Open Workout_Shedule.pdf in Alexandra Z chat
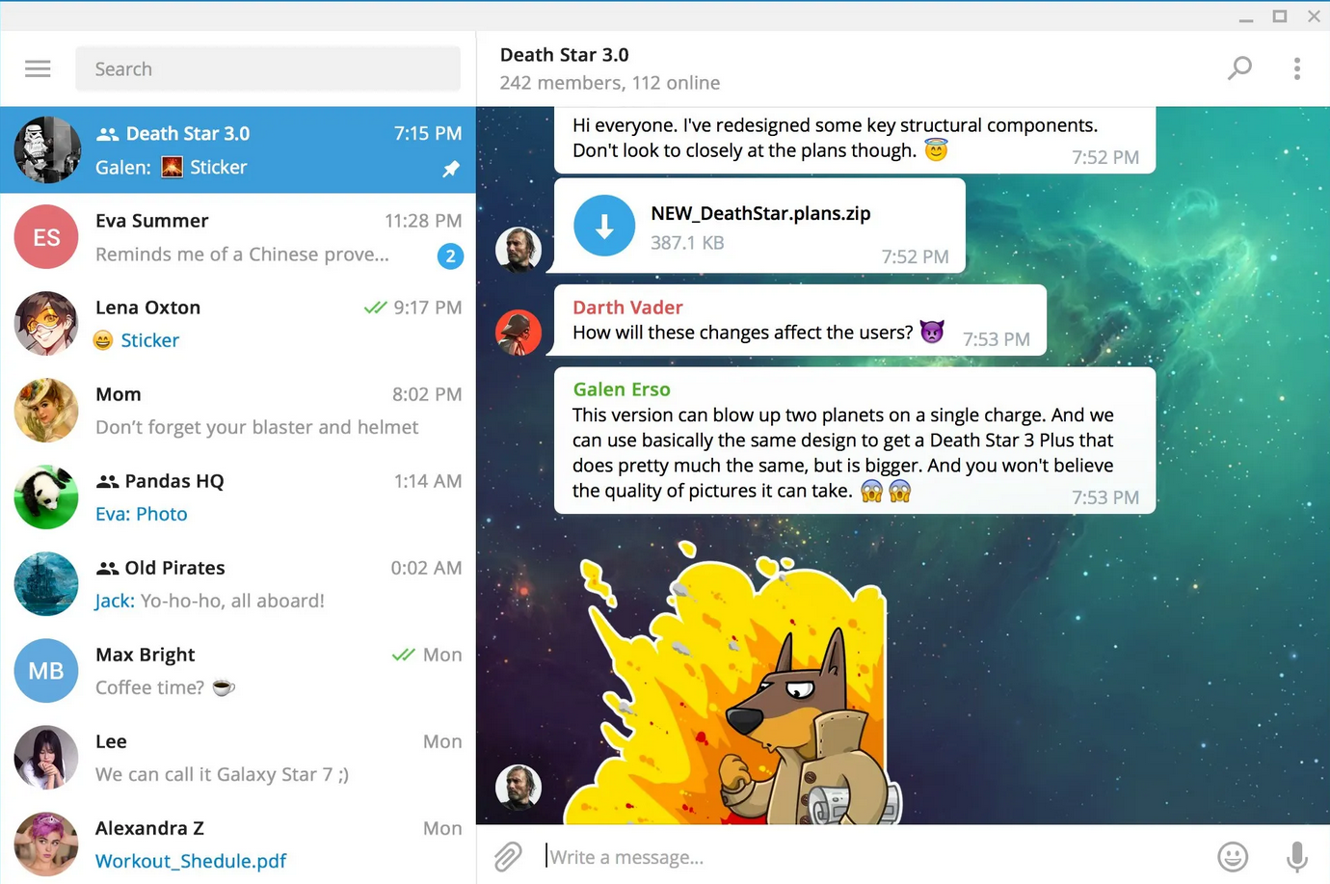 click(x=191, y=861)
